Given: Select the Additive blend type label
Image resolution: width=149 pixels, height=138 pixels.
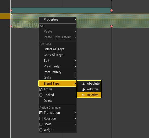Looking at the screenshot, I should [93, 89].
